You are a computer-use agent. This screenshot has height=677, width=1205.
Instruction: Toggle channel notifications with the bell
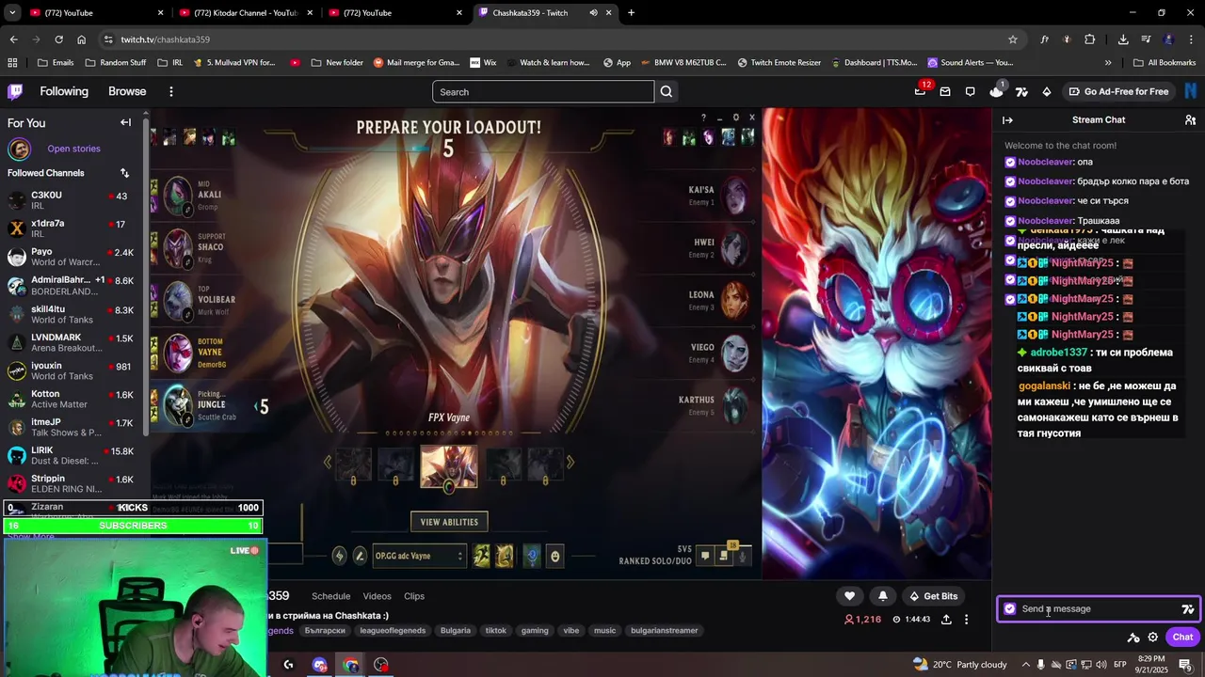tap(882, 595)
